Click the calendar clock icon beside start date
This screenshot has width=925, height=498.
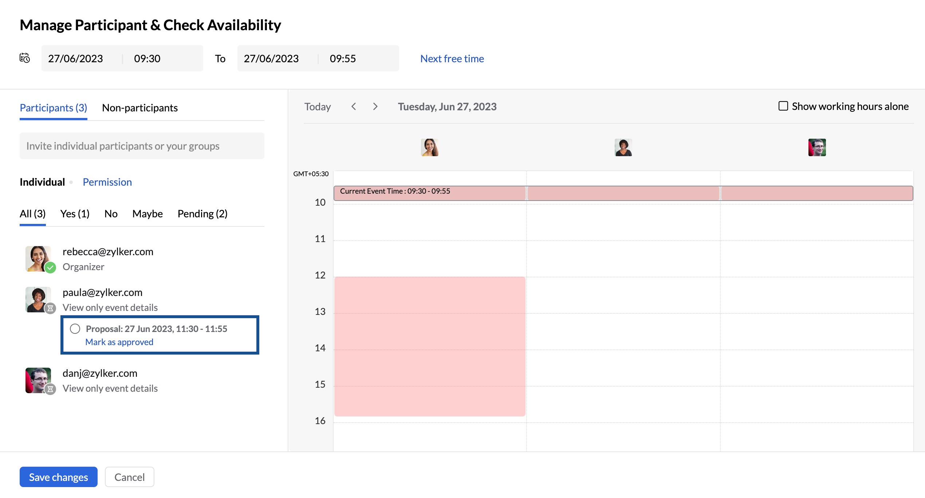tap(25, 58)
